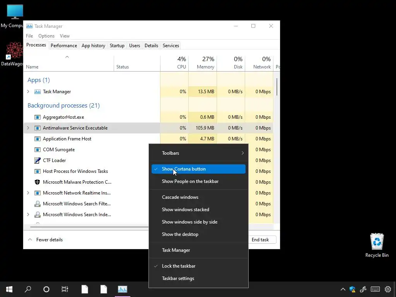Click the End task button
Screen dimensions: 396x297
click(260, 240)
